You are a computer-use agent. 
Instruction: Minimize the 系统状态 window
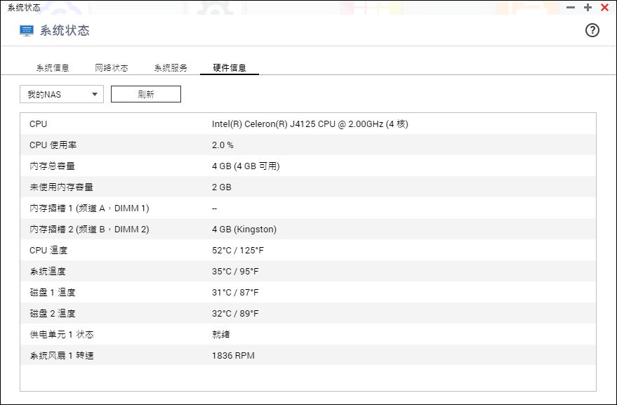571,8
